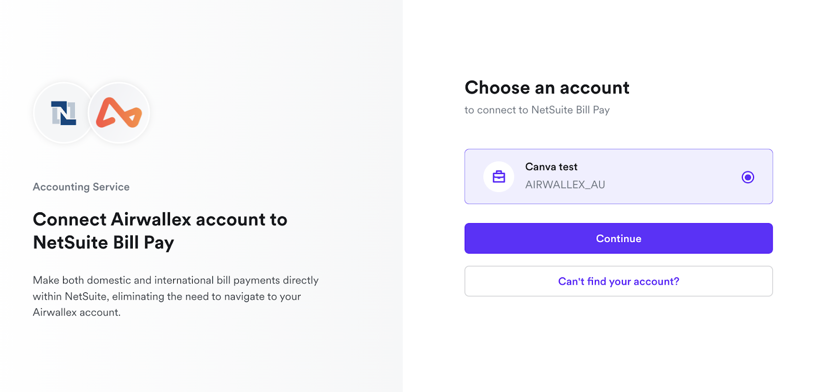Click the bold "NetSuite Bill Pay" heading line
The width and height of the screenshot is (827, 392).
tap(103, 243)
